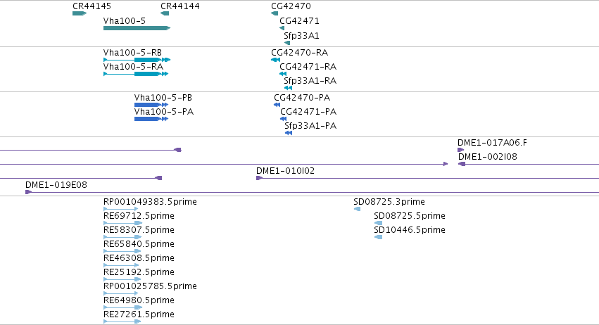Screen dimensions: 599x325
Task: Click the CG42470-PA protein label
Action: tap(302, 97)
